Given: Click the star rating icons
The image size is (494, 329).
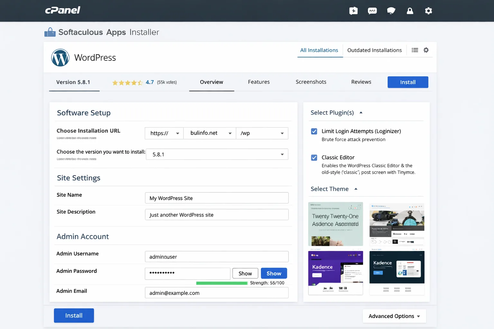Looking at the screenshot, I should click(127, 83).
